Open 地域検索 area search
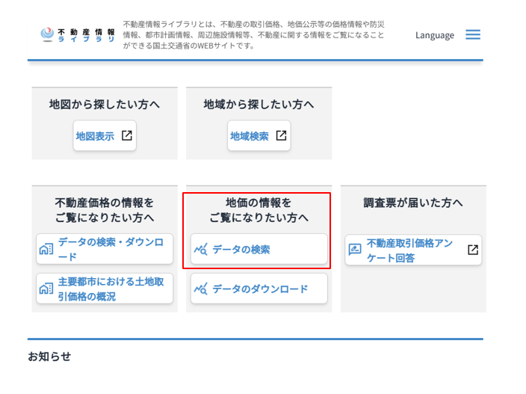 pyautogui.click(x=250, y=136)
